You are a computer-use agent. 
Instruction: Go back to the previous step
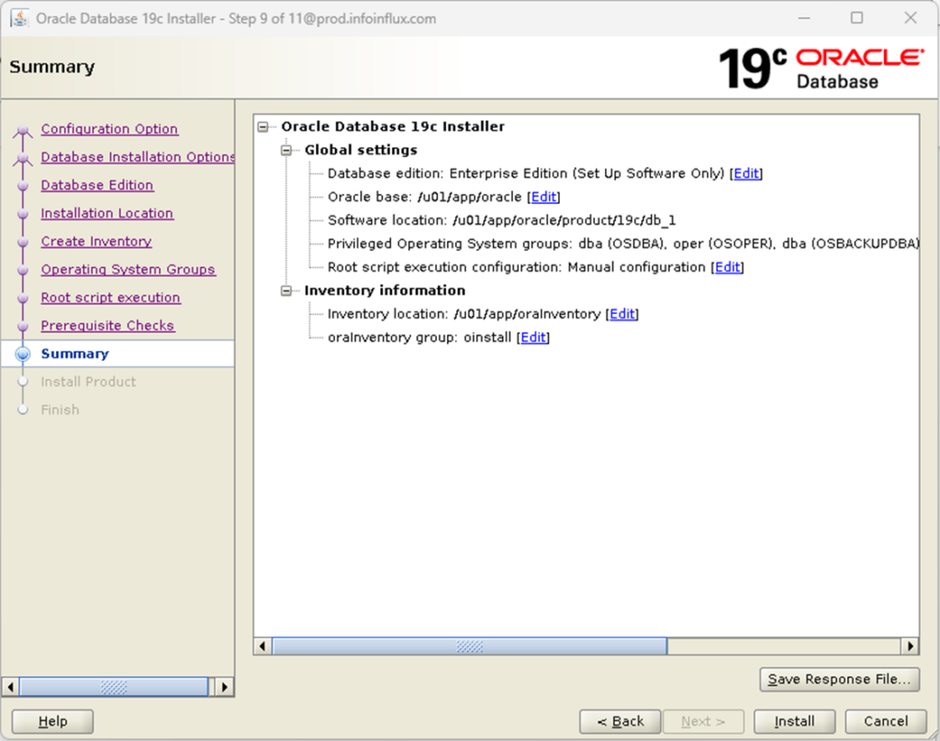[x=620, y=721]
